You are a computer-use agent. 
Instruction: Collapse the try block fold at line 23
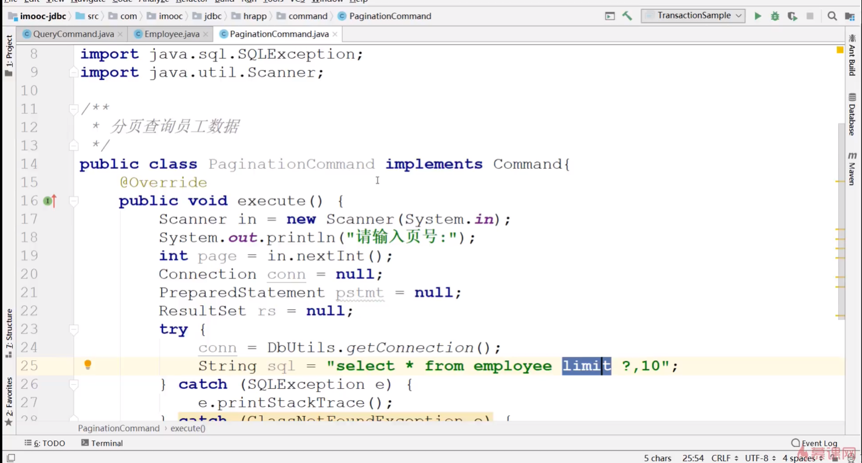pyautogui.click(x=74, y=329)
